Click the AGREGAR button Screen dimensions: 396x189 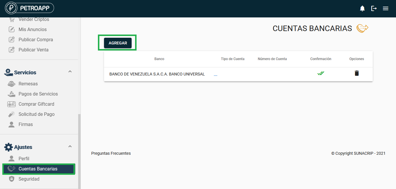pyautogui.click(x=118, y=43)
